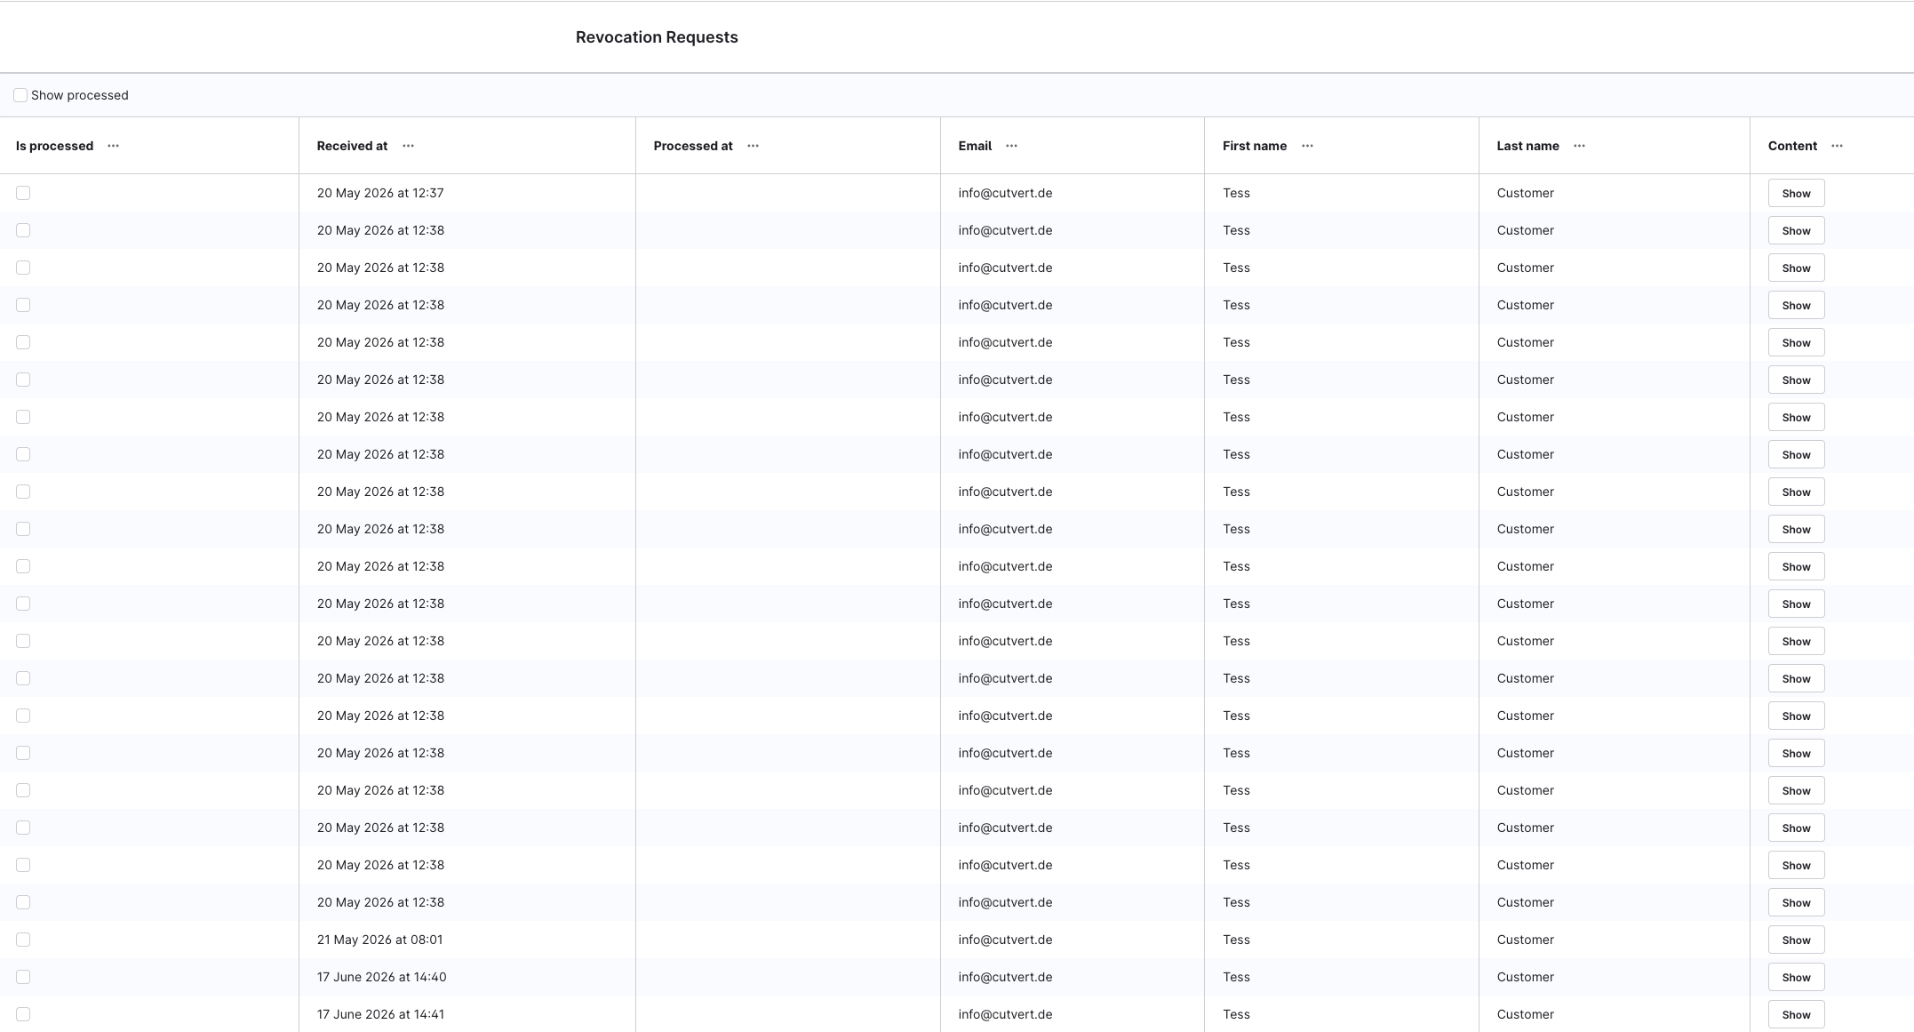This screenshot has height=1032, width=1914.
Task: Click last name Customer in the 14:40 row
Action: pyautogui.click(x=1526, y=977)
